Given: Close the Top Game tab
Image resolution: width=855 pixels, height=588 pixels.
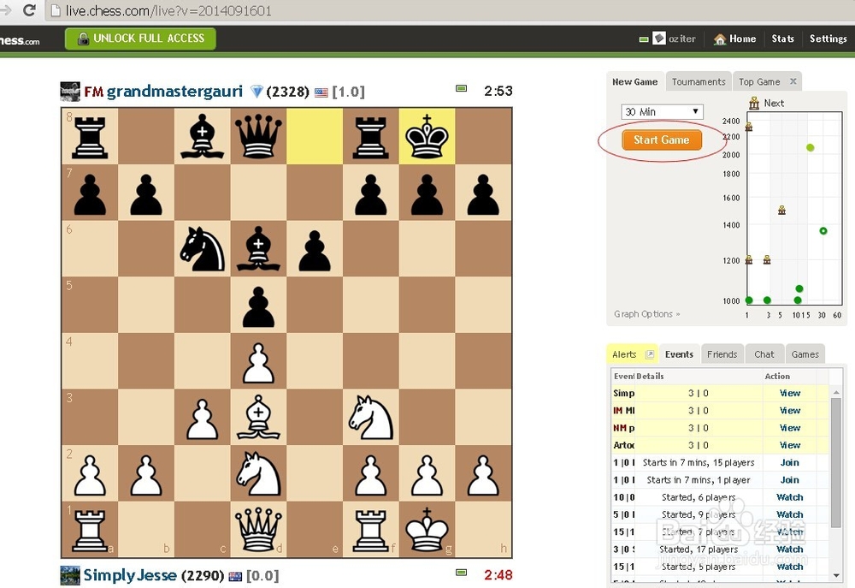Looking at the screenshot, I should click(793, 82).
